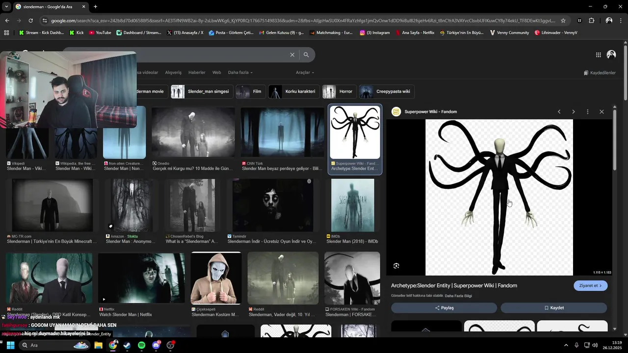Open Discord from the taskbar
628x353 pixels.
point(156,345)
